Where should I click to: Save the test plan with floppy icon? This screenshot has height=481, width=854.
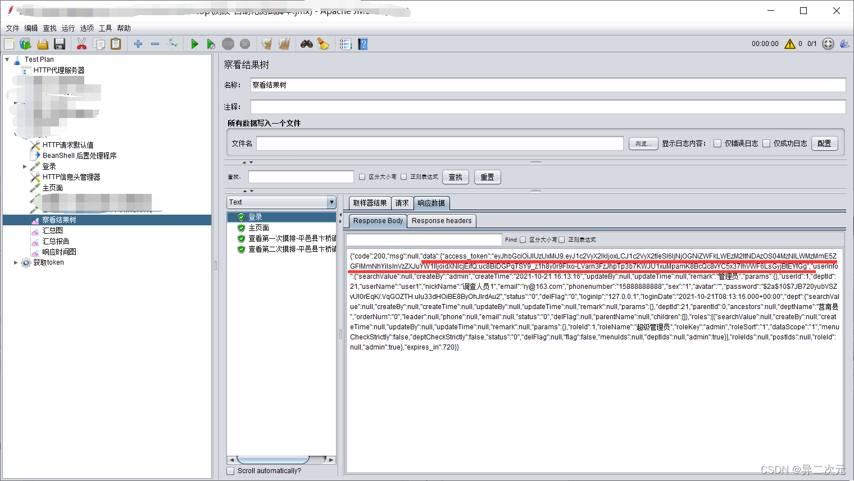click(60, 44)
